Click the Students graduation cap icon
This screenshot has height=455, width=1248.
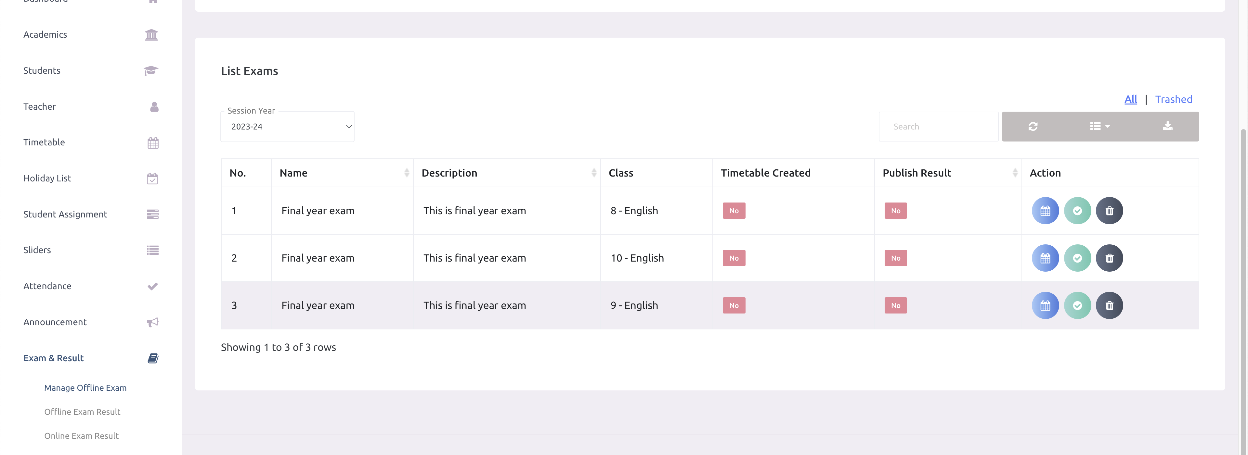pos(151,70)
